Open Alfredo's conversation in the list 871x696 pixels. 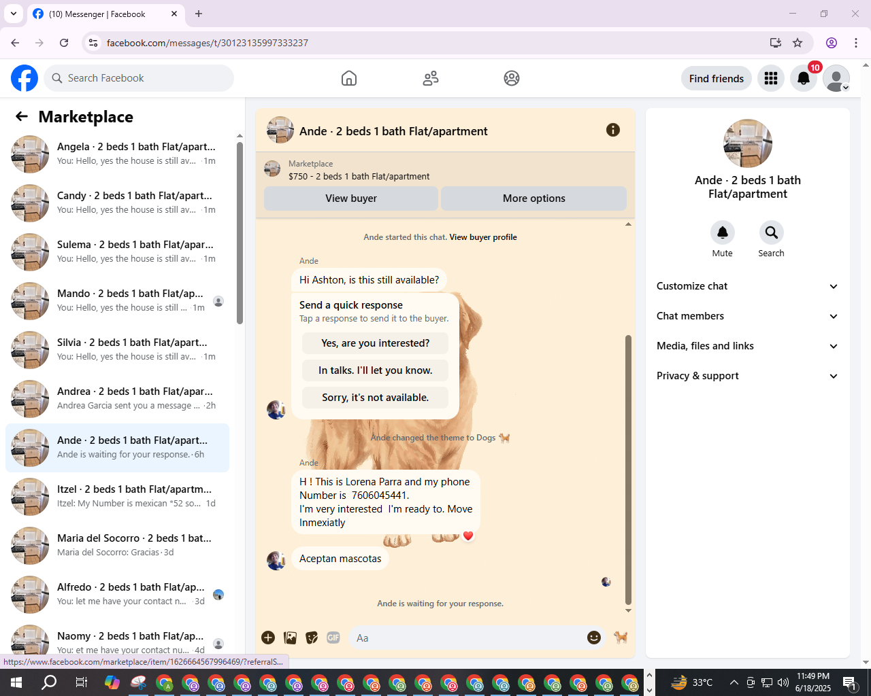(117, 595)
